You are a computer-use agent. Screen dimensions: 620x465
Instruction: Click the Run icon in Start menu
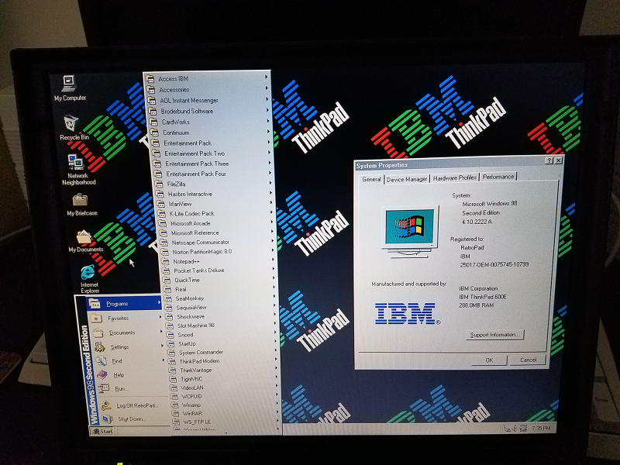pyautogui.click(x=104, y=388)
